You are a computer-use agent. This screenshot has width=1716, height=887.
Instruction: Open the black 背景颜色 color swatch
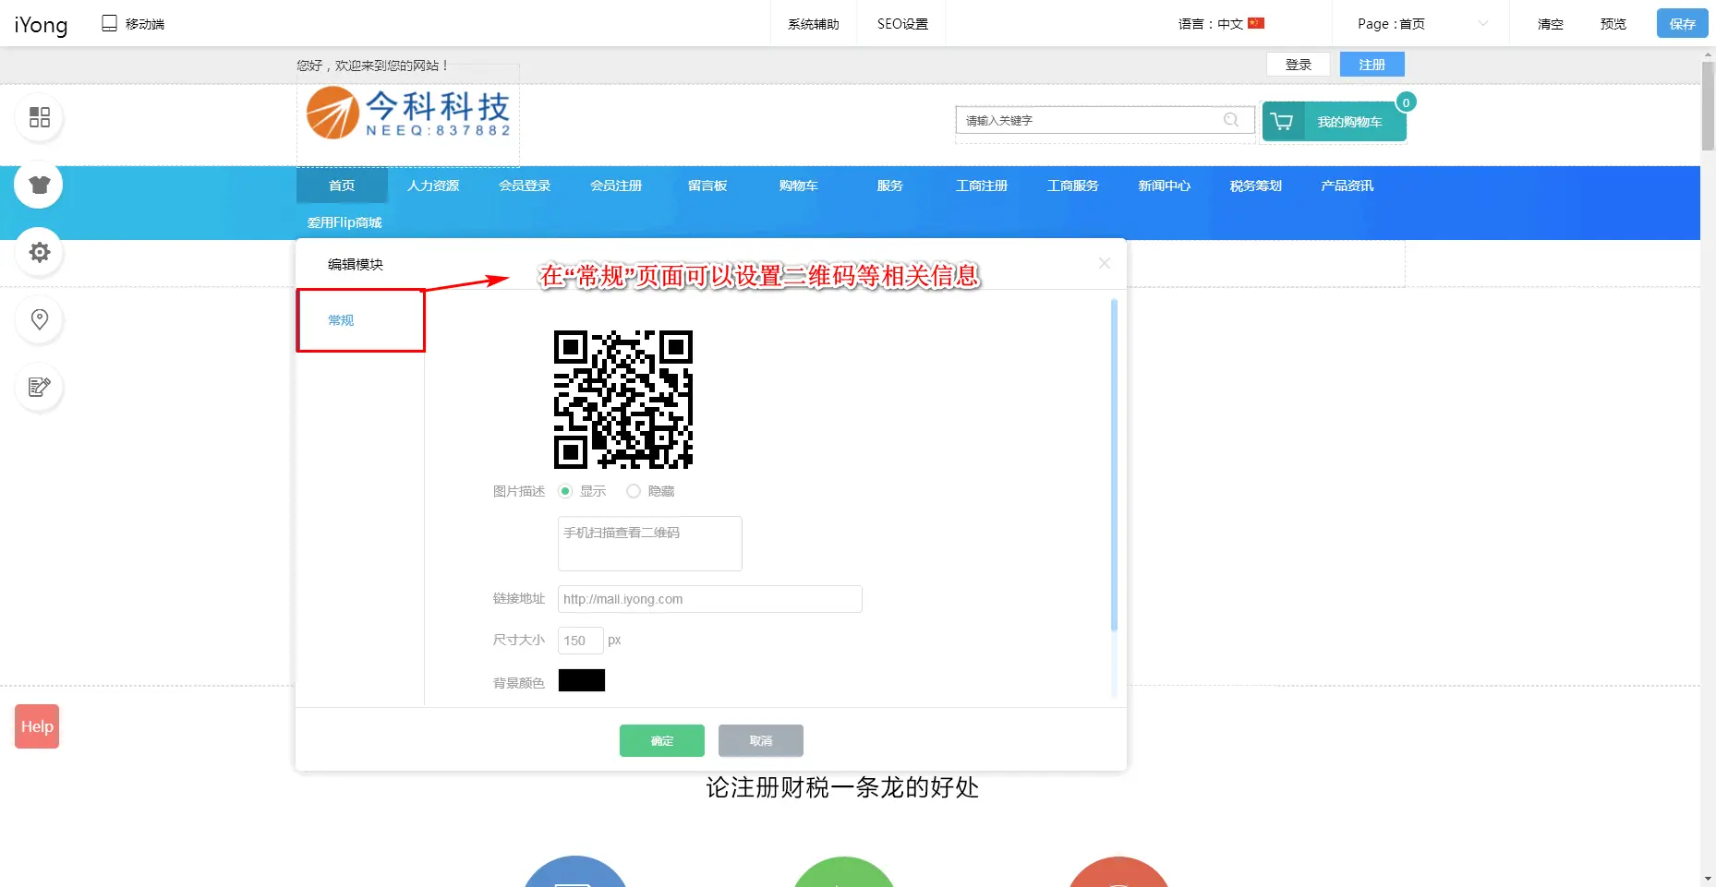pos(581,681)
